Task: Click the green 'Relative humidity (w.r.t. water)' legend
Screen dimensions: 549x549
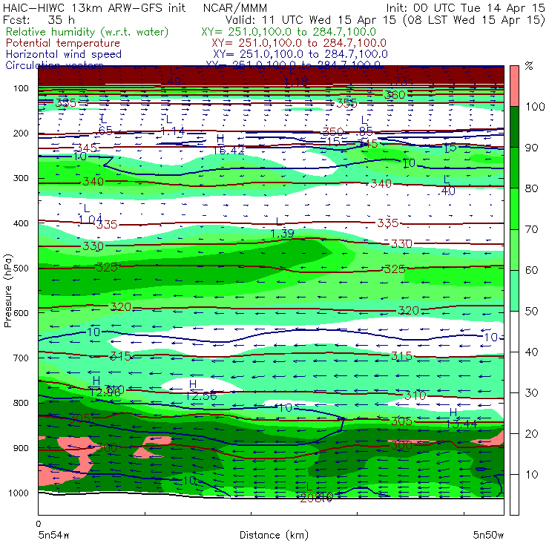Action: tap(88, 32)
